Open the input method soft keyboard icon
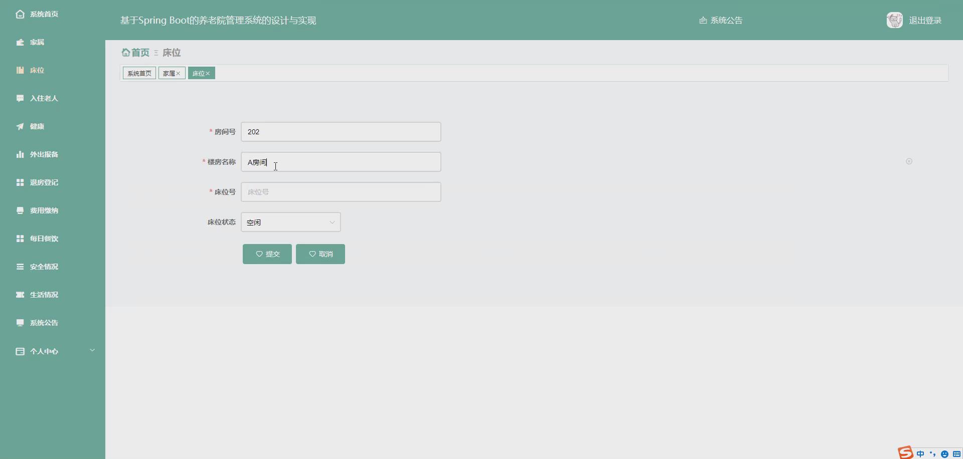Image resolution: width=963 pixels, height=459 pixels. coord(956,454)
